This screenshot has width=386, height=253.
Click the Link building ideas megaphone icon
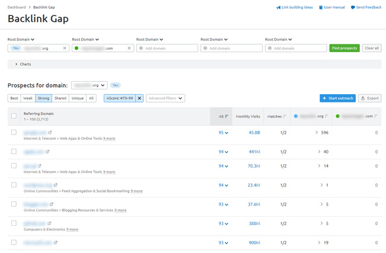click(x=279, y=8)
